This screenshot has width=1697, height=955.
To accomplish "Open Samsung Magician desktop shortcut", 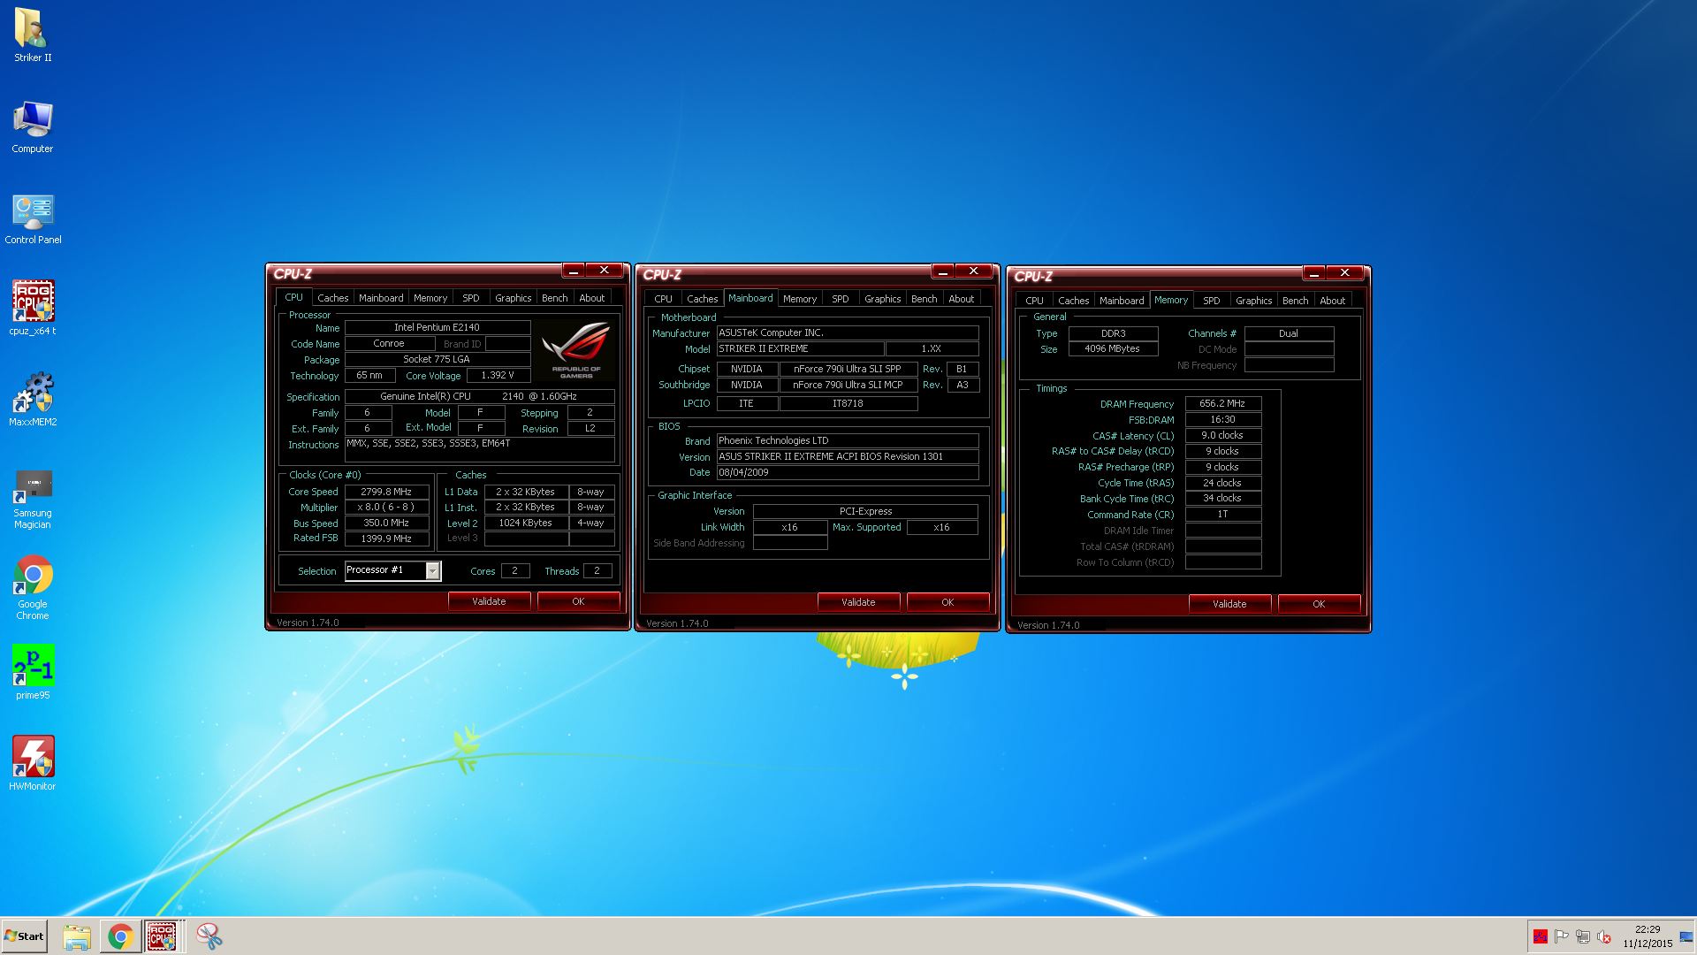I will pyautogui.click(x=33, y=498).
